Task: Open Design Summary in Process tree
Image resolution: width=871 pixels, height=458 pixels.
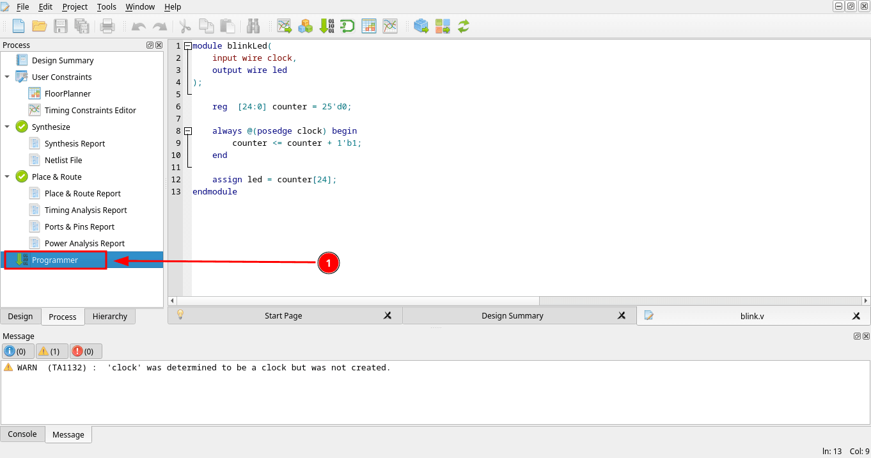Action: (63, 60)
